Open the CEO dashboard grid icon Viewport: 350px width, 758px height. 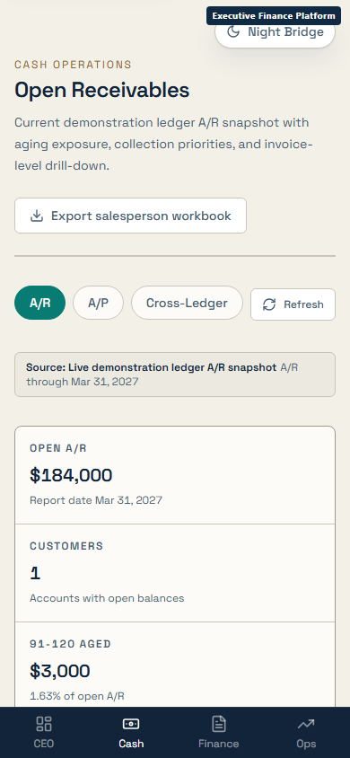click(x=44, y=724)
